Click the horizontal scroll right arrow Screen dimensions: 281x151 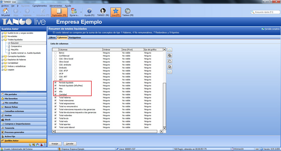click(x=161, y=131)
